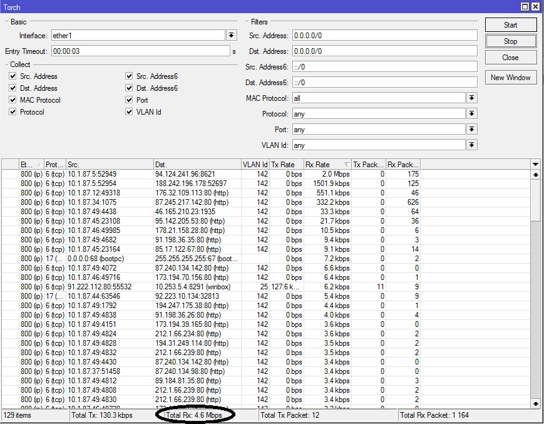Sort by the Tx Rate column header

[287, 165]
